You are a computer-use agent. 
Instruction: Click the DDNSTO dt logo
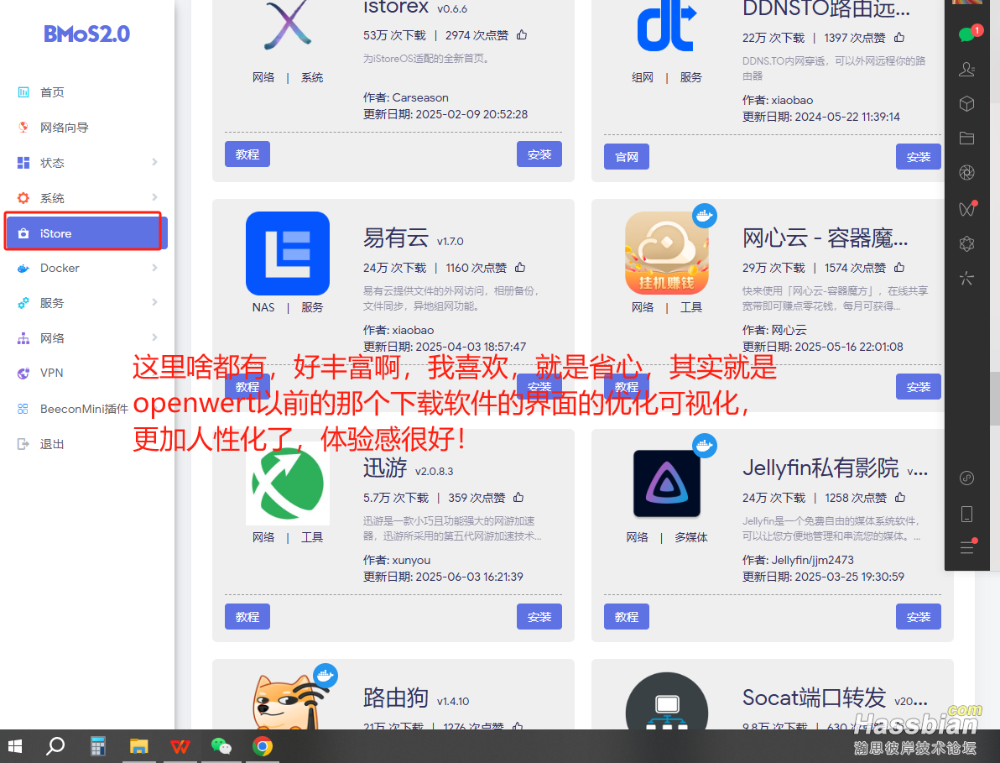[666, 25]
